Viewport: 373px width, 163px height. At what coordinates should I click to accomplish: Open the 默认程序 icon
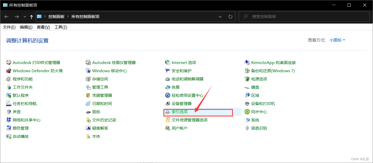click(9, 96)
